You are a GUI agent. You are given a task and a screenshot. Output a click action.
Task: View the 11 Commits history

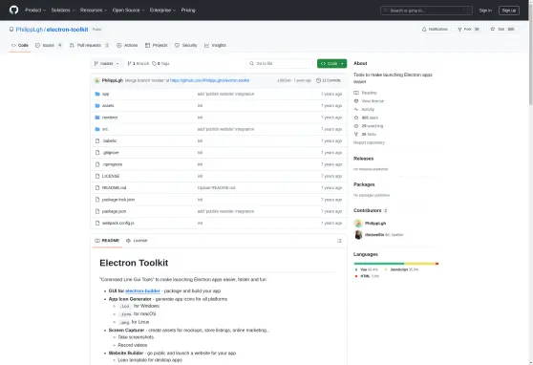[x=329, y=80]
